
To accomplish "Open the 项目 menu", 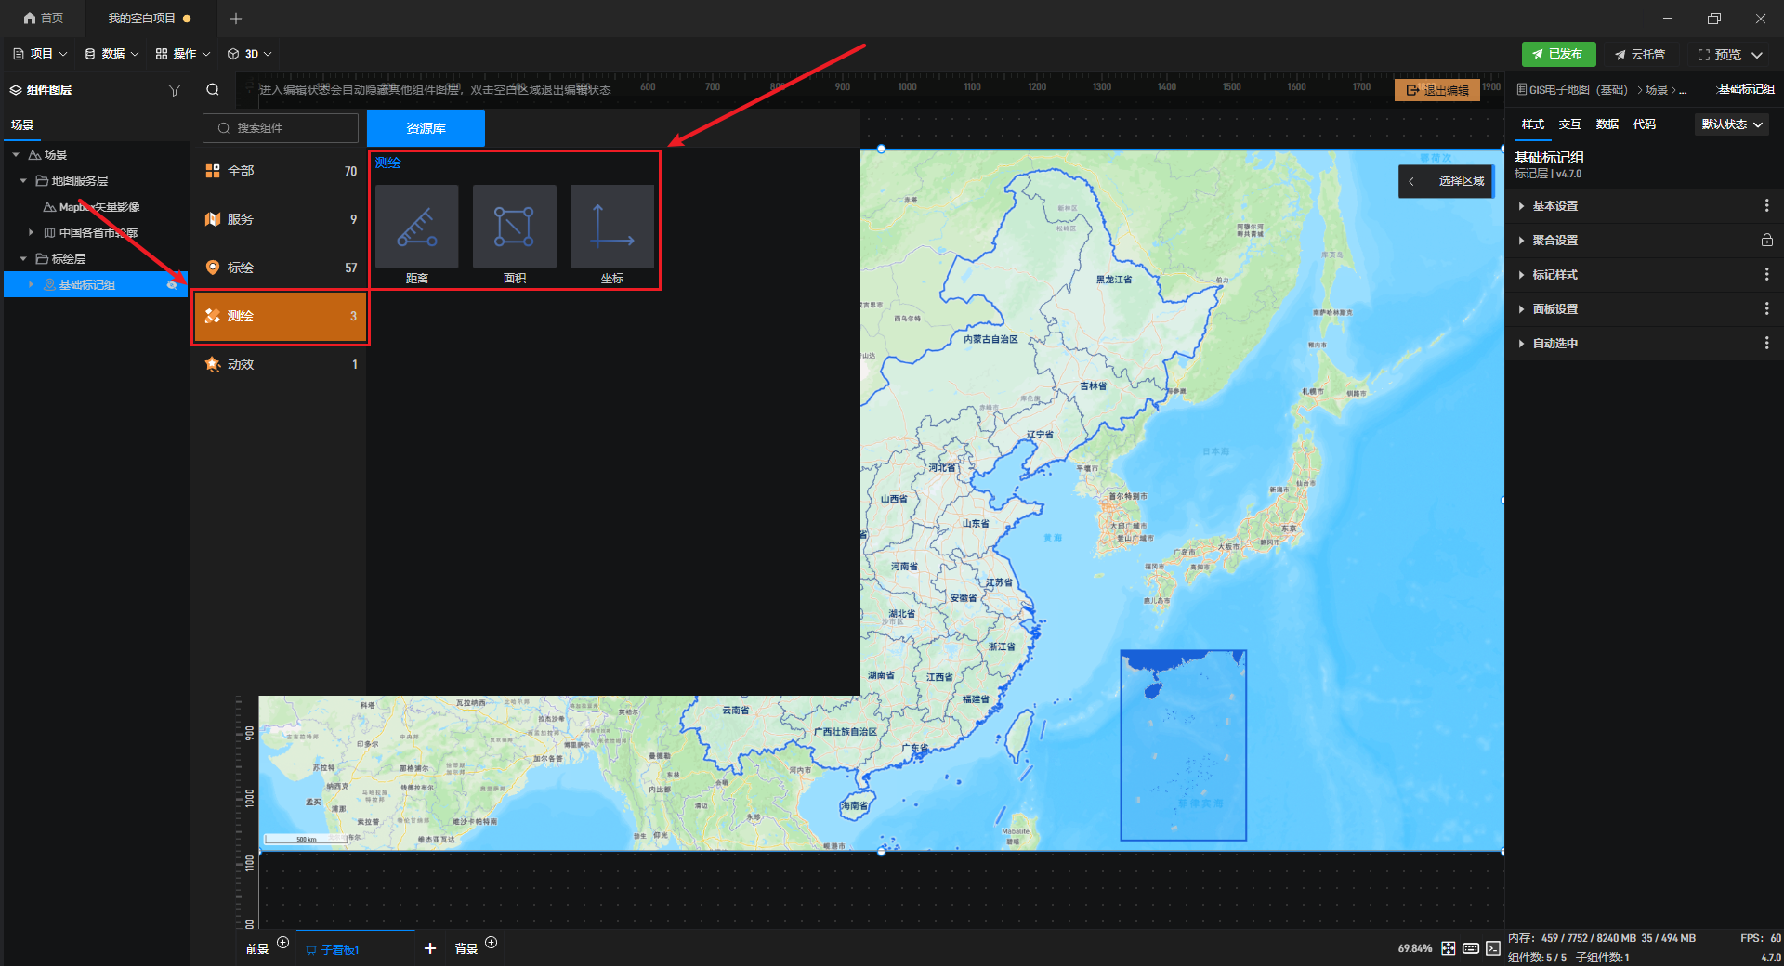I will [40, 54].
